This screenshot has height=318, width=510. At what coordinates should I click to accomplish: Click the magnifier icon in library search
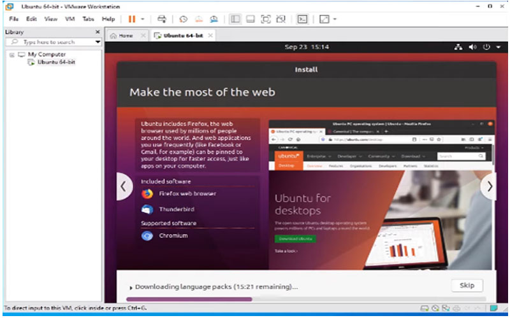pos(15,42)
